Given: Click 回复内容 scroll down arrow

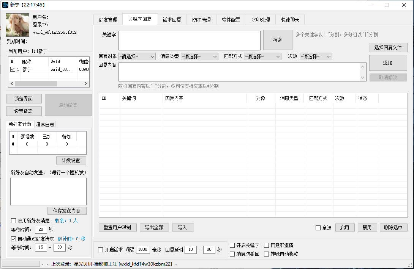Looking at the screenshot, I should pyautogui.click(x=362, y=77).
